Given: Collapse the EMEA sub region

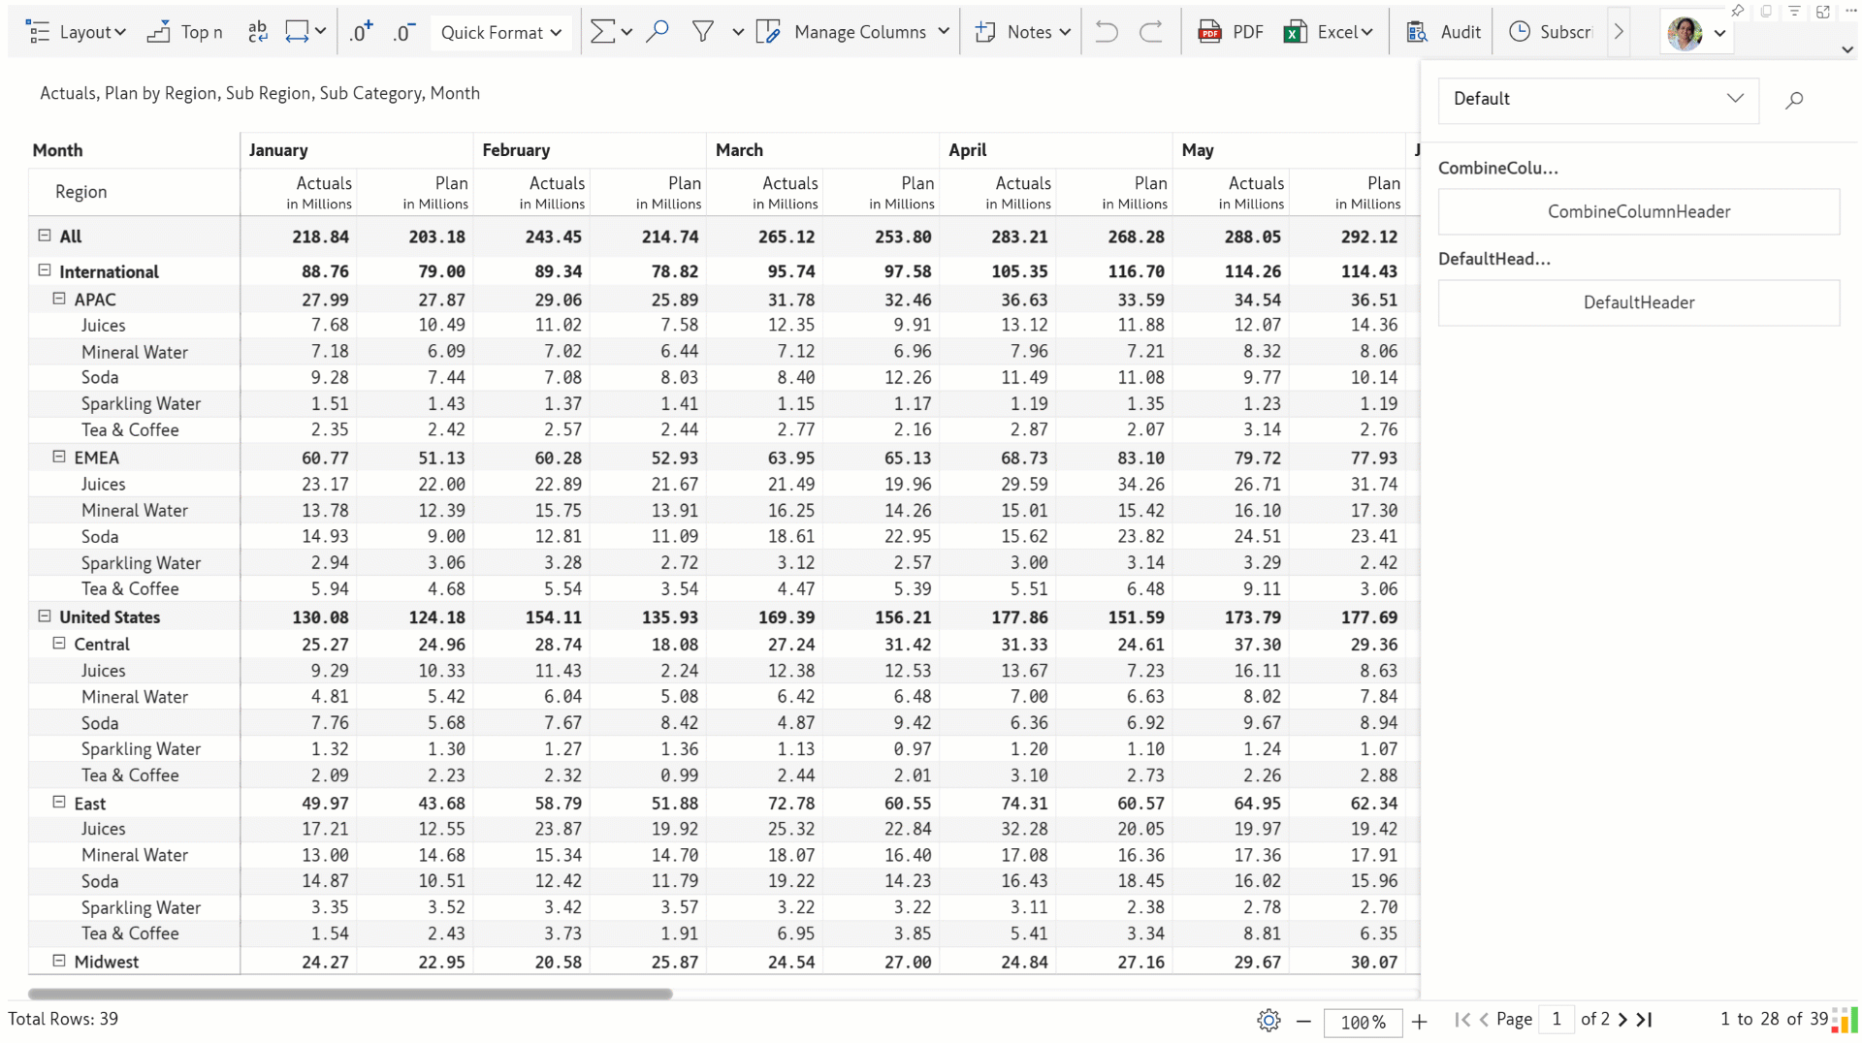Looking at the screenshot, I should (59, 457).
